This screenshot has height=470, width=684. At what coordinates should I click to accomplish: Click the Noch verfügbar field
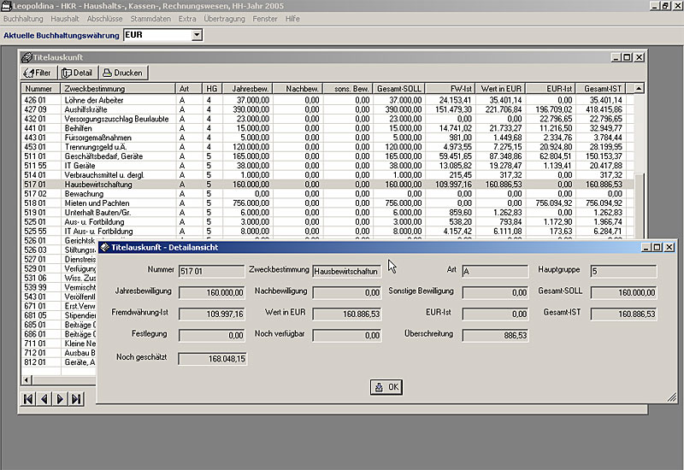click(347, 335)
